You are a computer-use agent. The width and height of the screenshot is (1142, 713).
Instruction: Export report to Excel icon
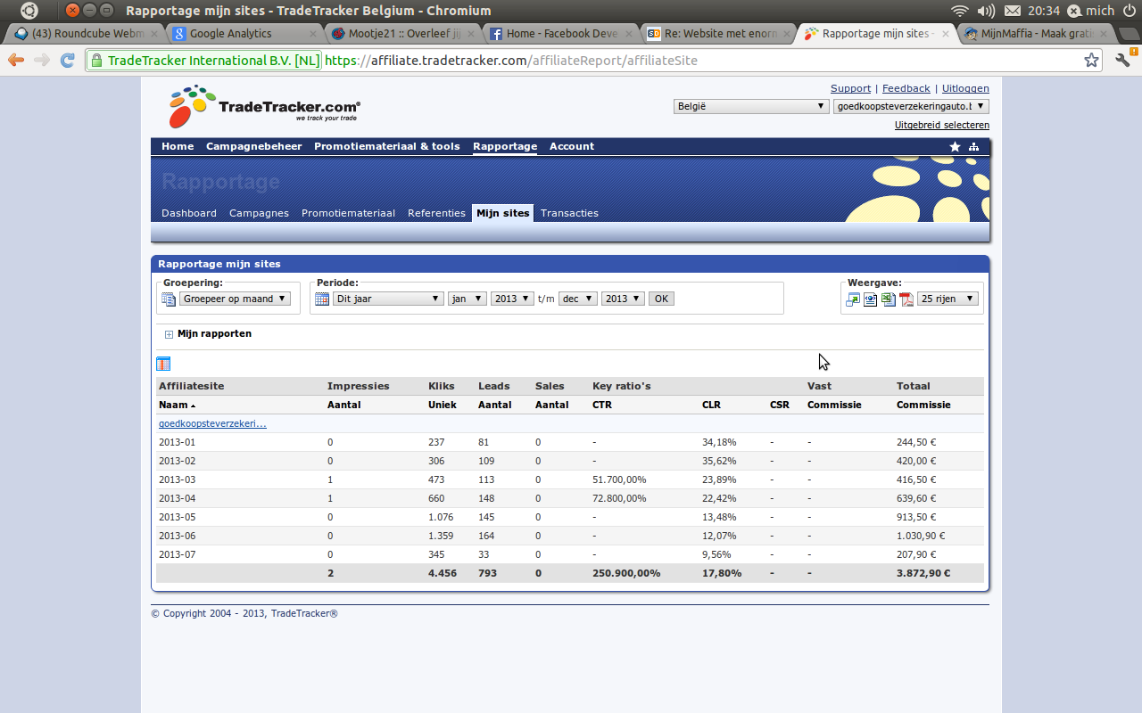tap(889, 299)
